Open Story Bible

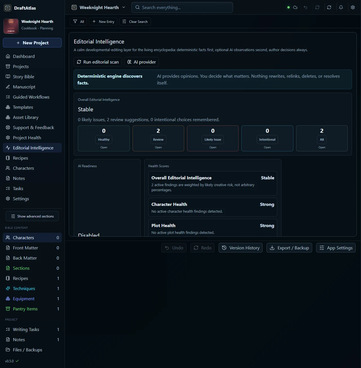(x=32, y=77)
